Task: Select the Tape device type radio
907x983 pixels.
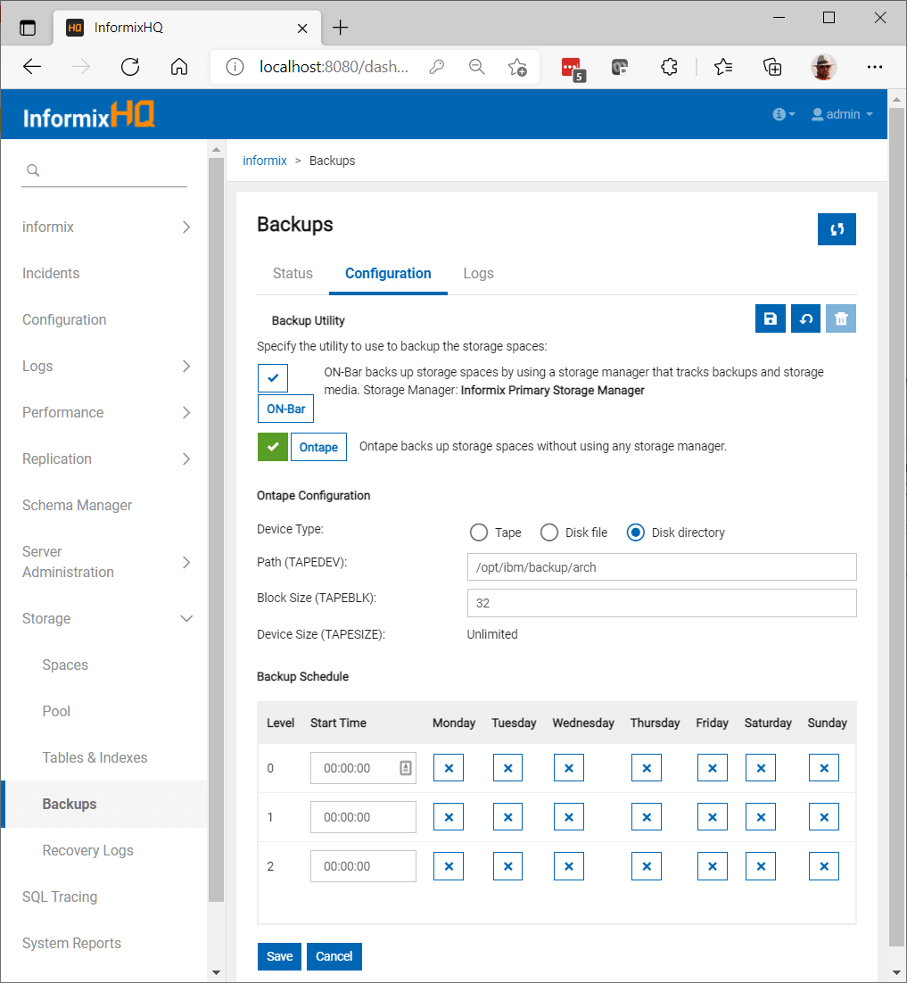Action: 479,533
